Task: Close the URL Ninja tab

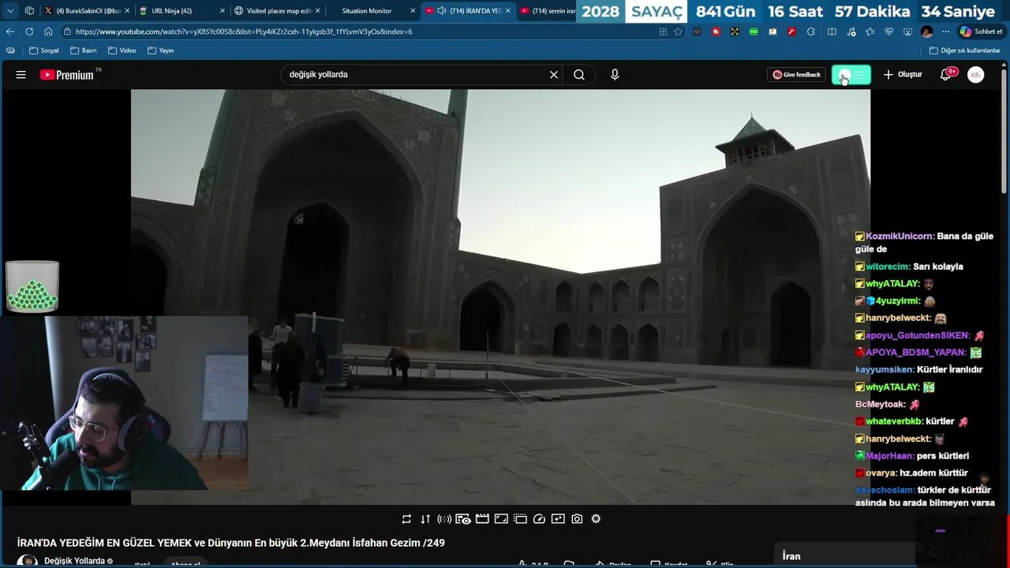Action: [x=222, y=11]
